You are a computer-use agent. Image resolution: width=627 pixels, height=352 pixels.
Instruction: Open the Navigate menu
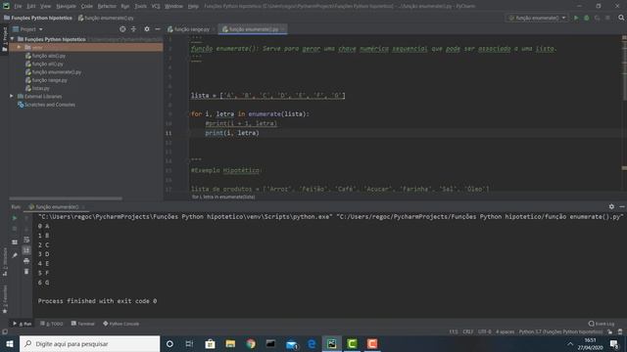pyautogui.click(x=66, y=7)
